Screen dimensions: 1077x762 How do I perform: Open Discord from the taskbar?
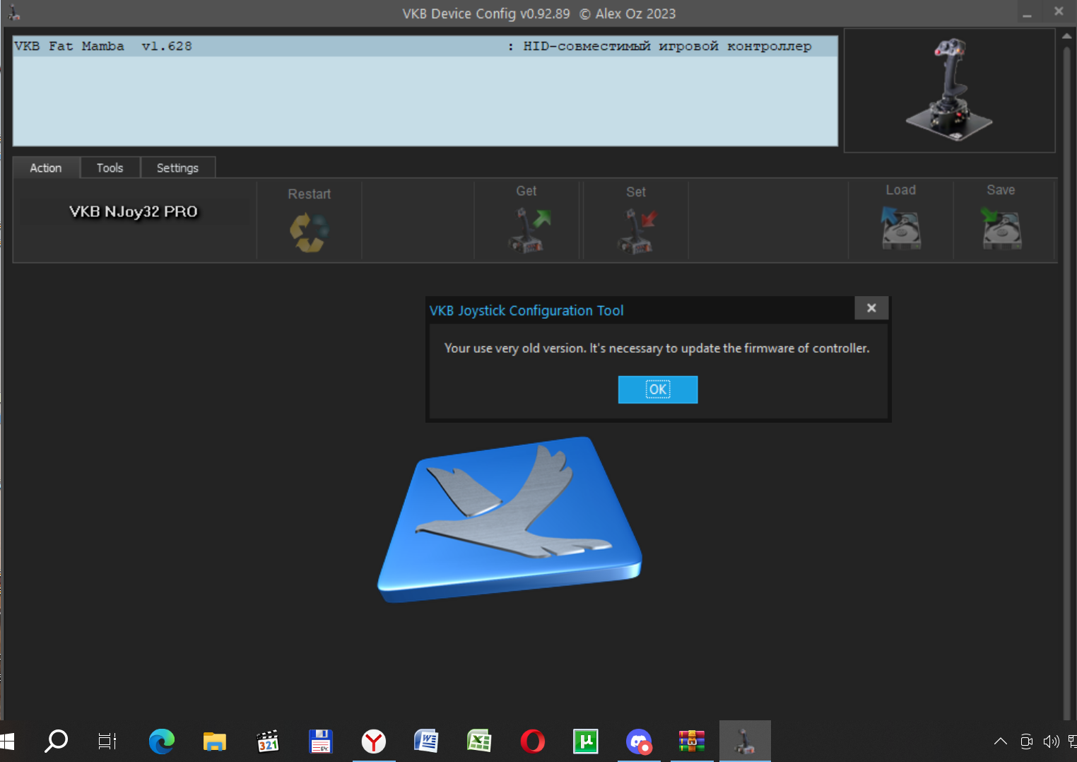pyautogui.click(x=639, y=742)
